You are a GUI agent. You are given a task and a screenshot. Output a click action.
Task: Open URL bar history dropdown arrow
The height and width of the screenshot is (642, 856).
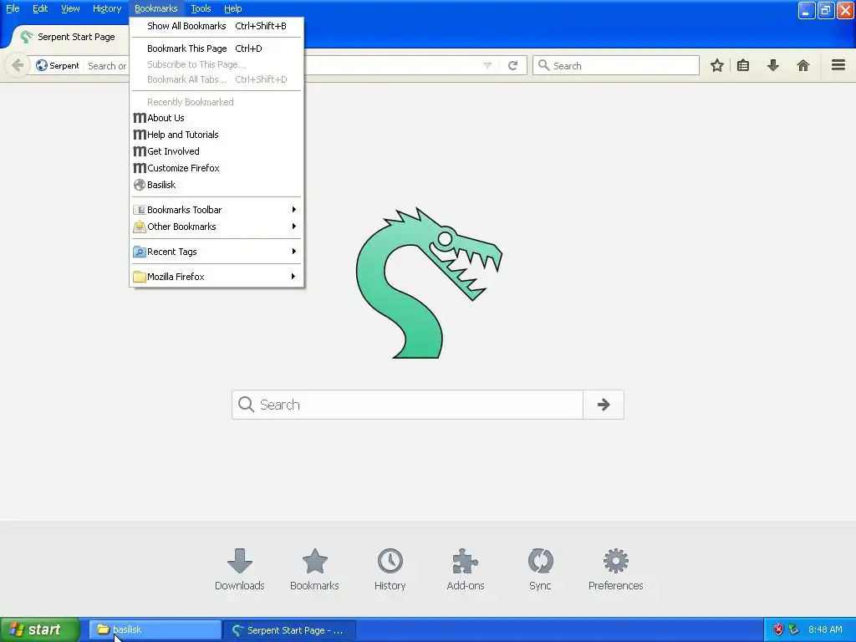tap(487, 65)
